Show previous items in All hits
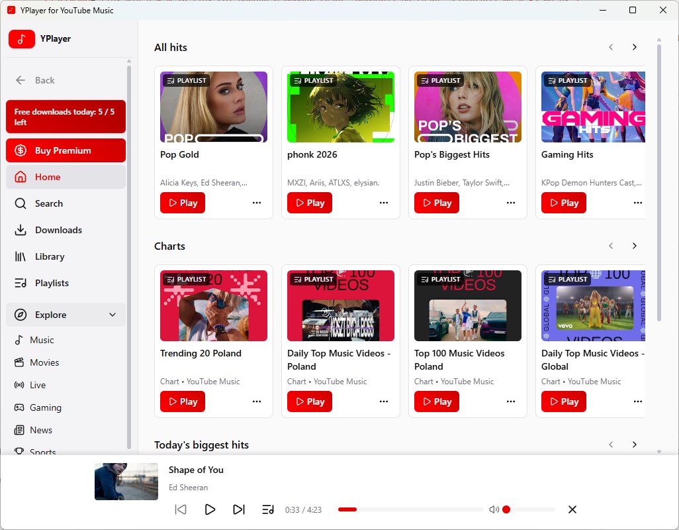 611,47
